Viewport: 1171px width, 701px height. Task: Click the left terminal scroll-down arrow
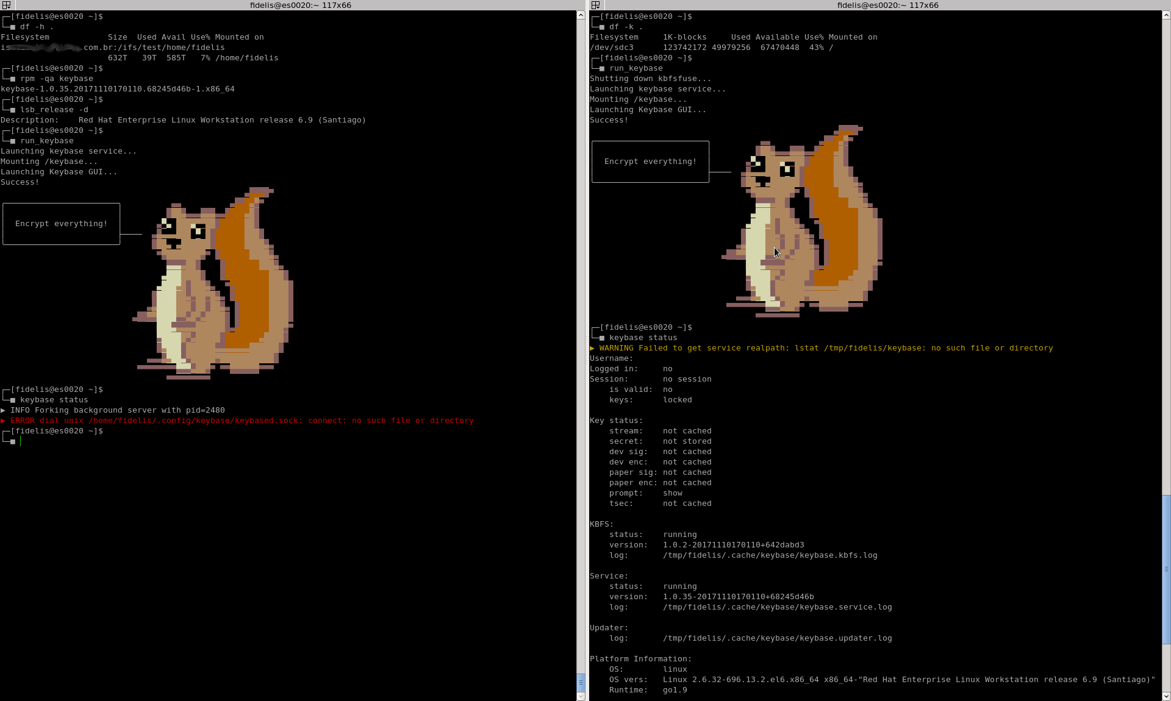(581, 696)
